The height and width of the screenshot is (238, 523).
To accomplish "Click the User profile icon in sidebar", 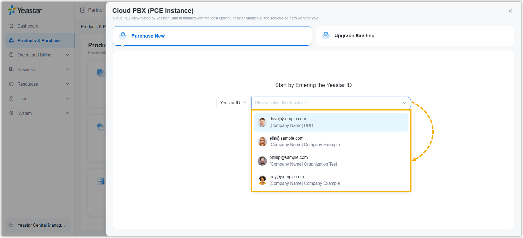I will point(11,99).
